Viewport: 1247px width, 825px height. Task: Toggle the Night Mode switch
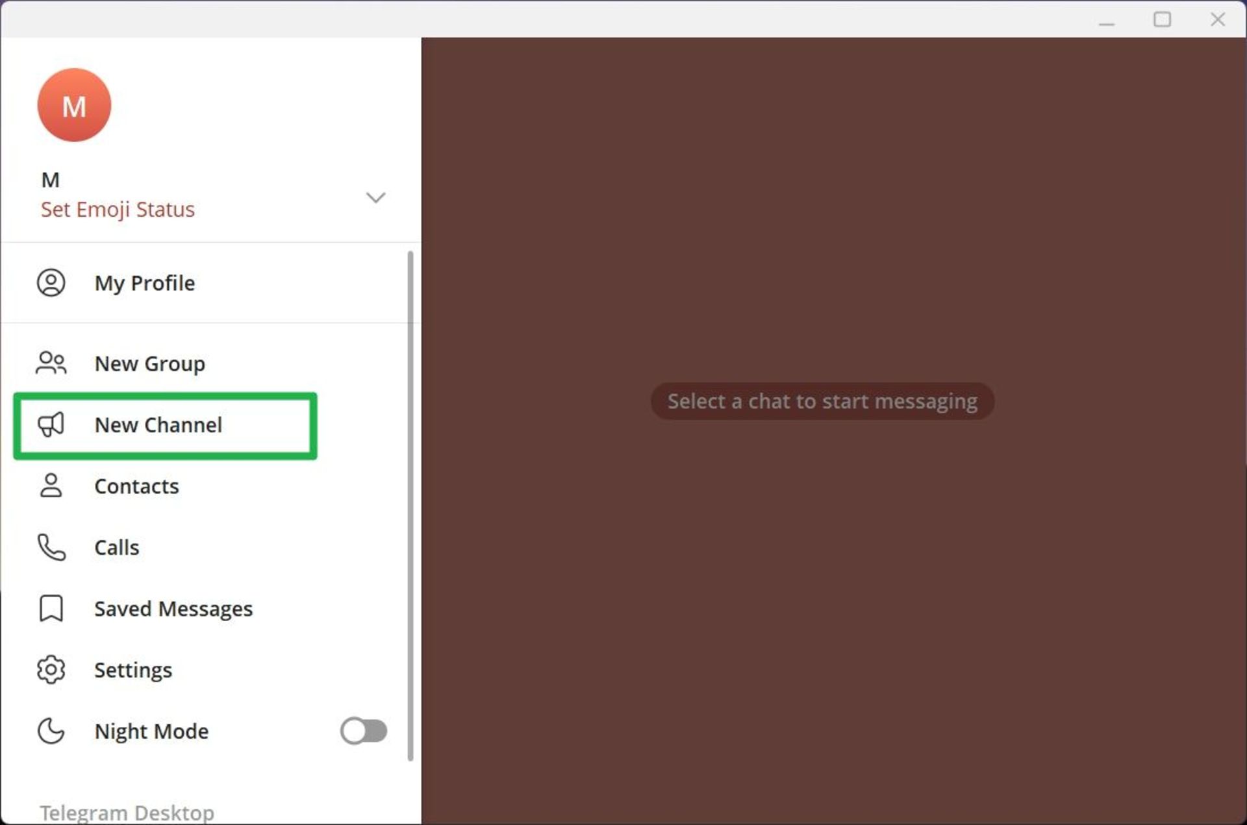[x=364, y=731]
